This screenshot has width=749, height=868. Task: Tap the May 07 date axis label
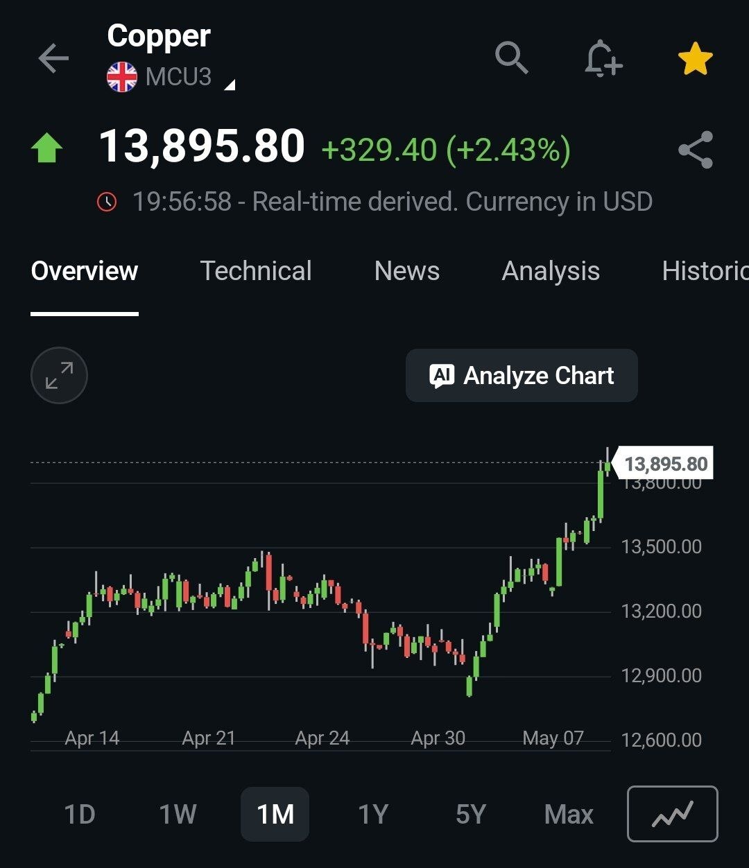pos(553,738)
